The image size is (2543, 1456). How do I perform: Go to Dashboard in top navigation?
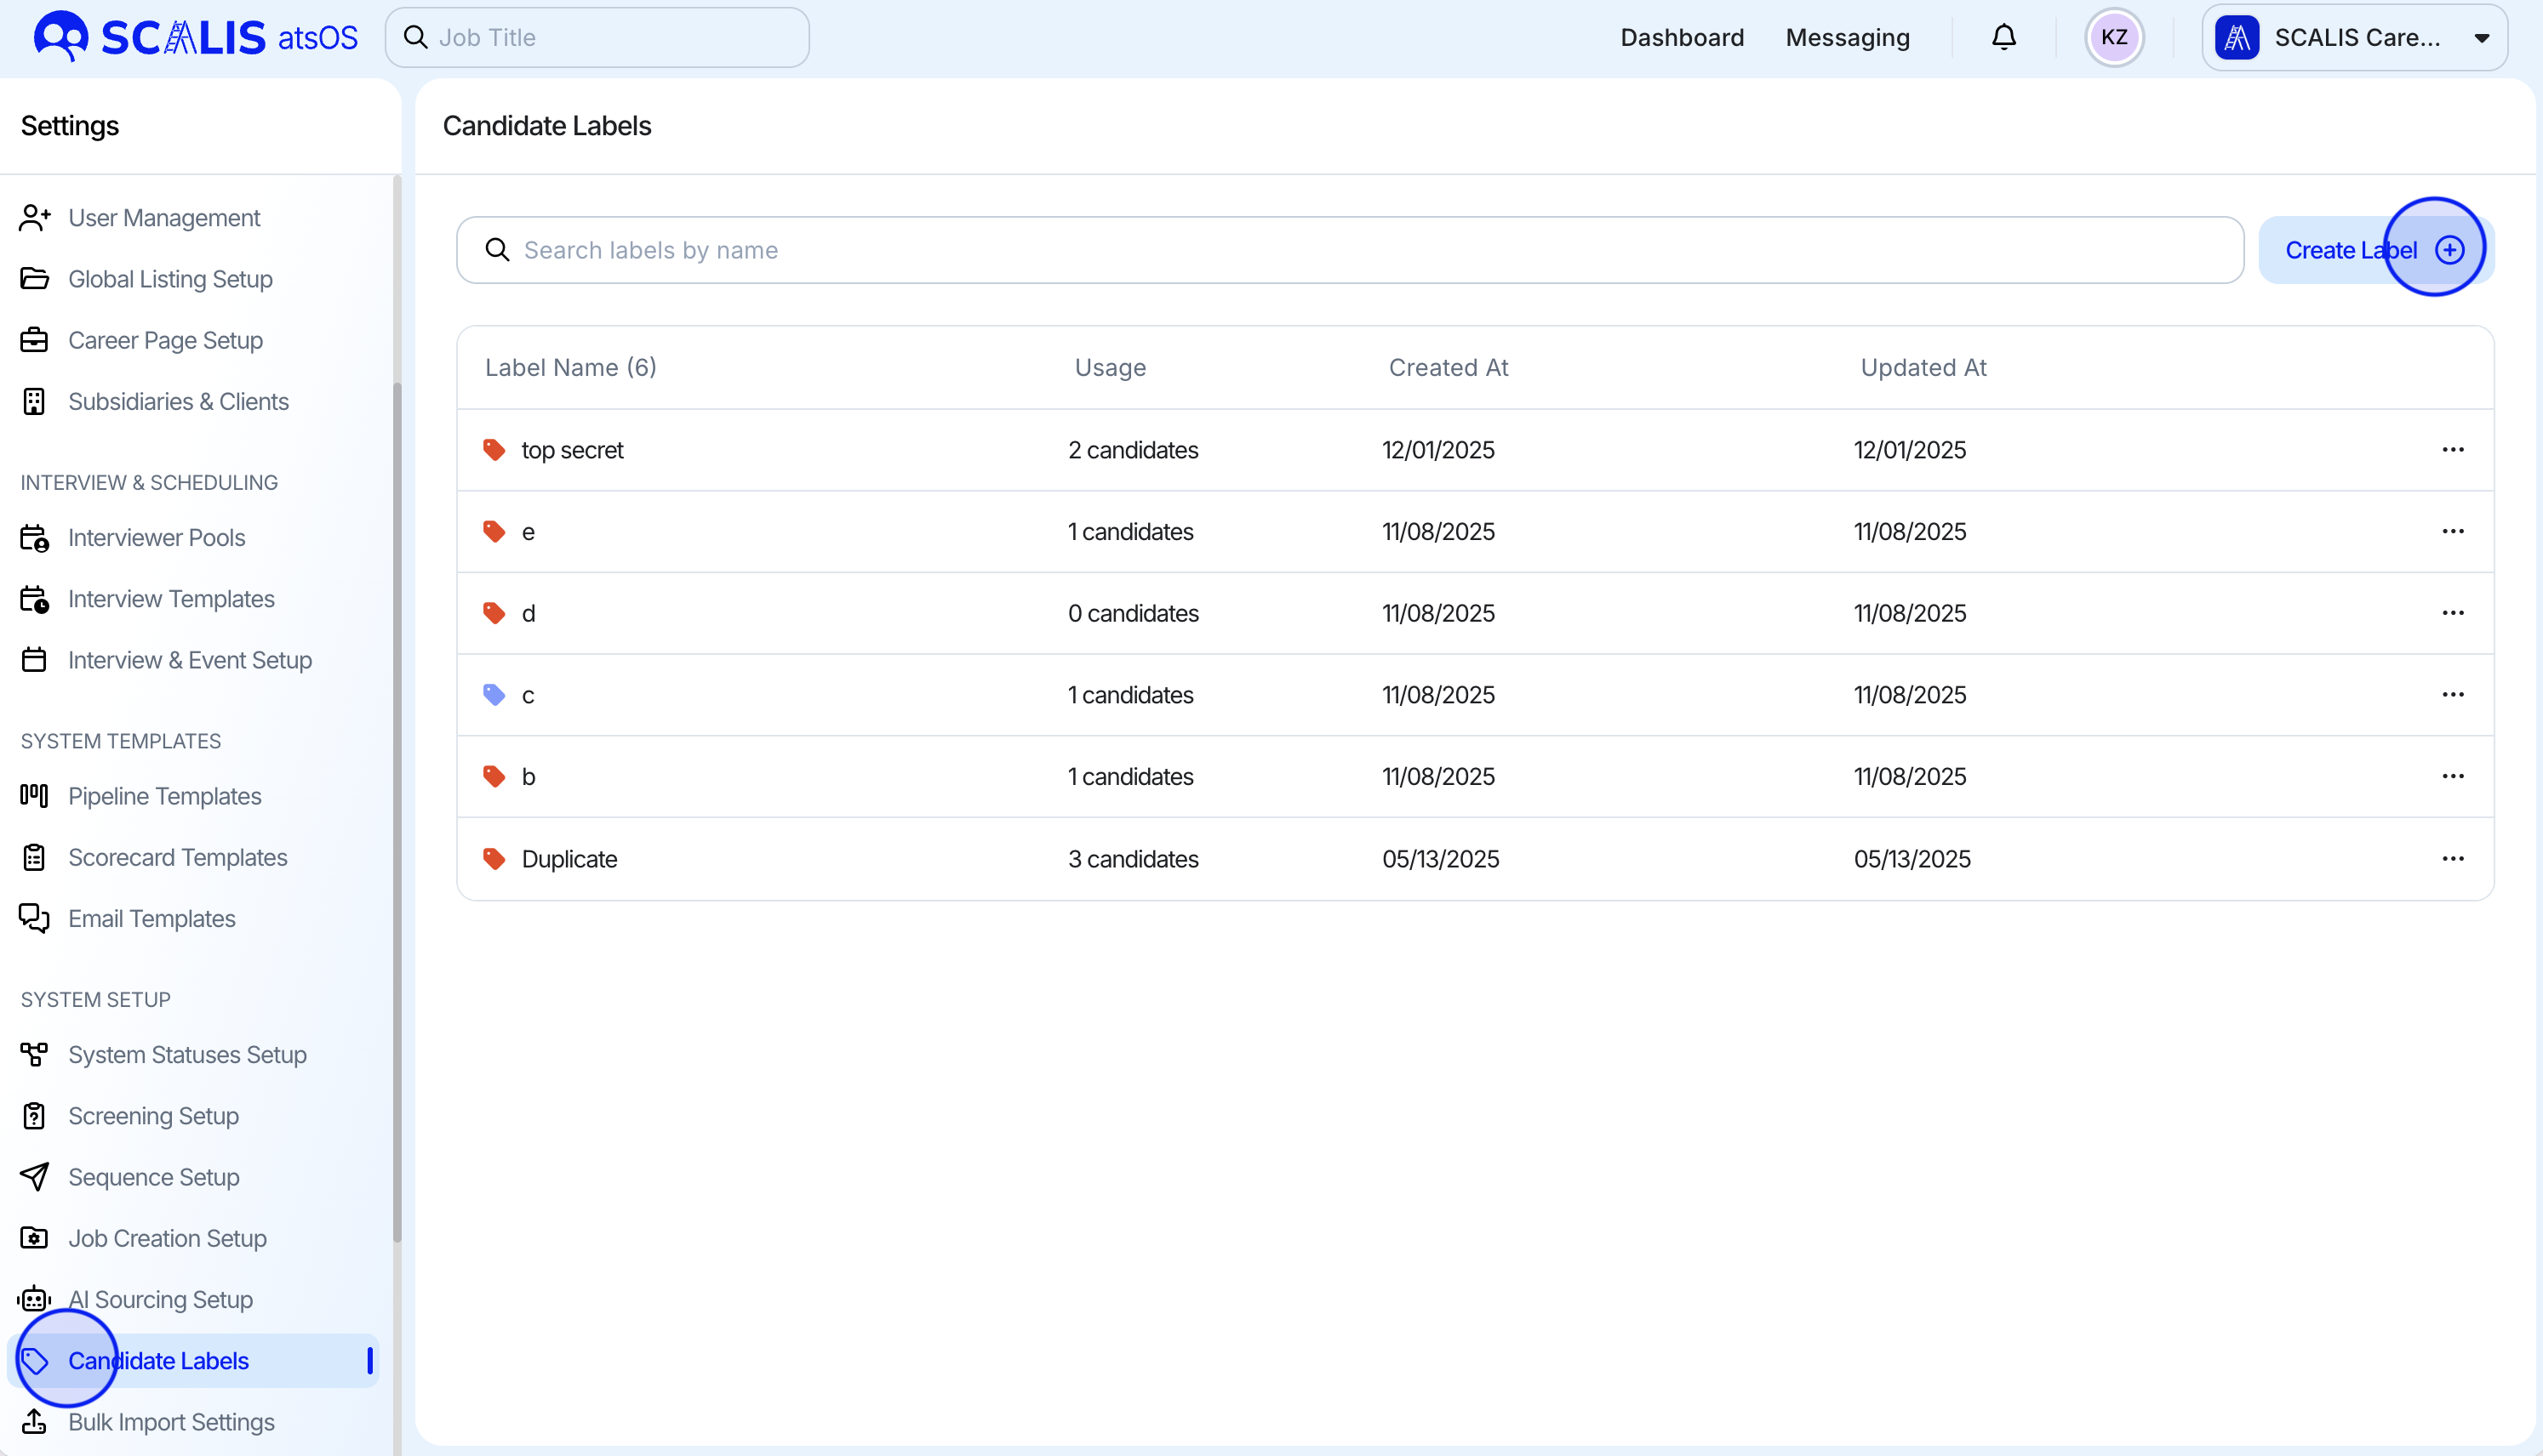(x=1682, y=38)
